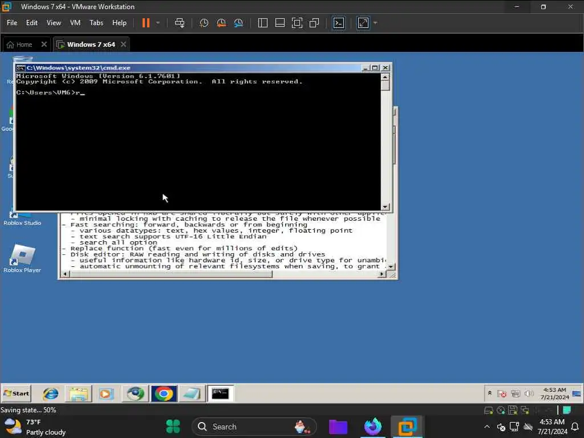Open the VM menu
Image resolution: width=584 pixels, height=438 pixels.
click(x=75, y=23)
